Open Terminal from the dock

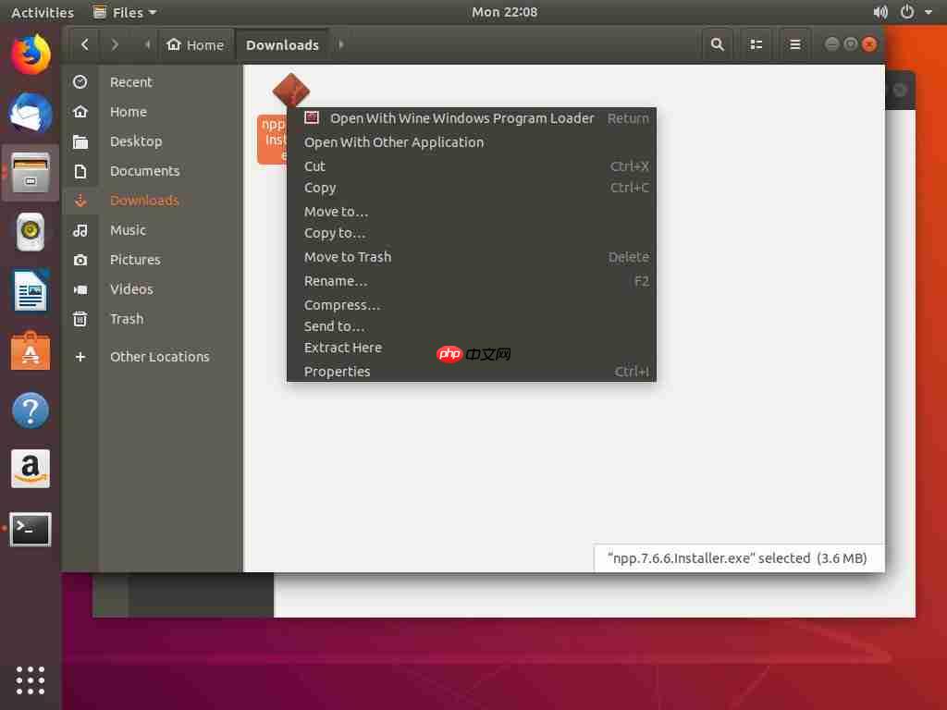pos(30,530)
